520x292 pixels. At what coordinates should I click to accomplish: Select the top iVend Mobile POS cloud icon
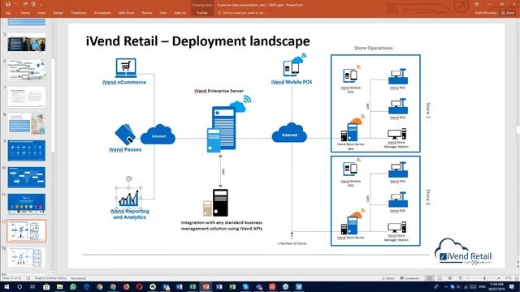pos(294,65)
